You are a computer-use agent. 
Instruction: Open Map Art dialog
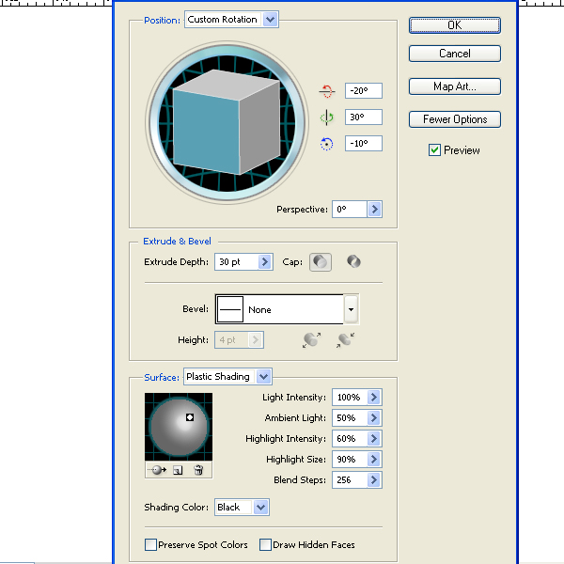(455, 86)
